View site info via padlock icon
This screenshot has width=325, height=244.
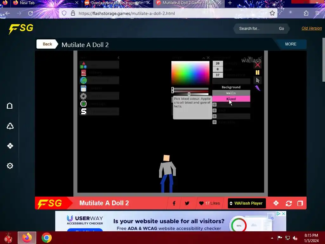click(73, 13)
